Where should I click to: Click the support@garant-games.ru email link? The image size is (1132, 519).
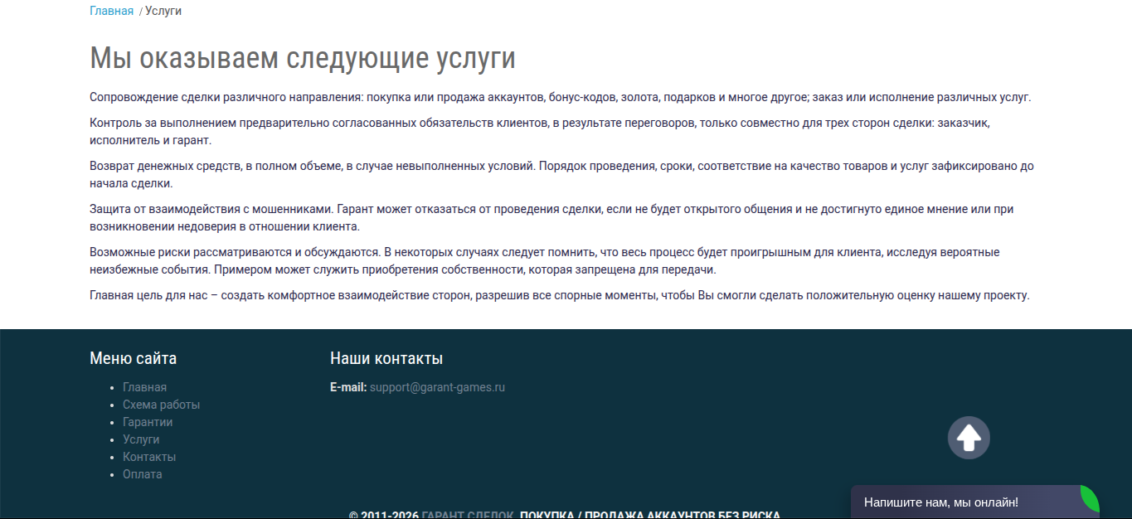pyautogui.click(x=437, y=387)
